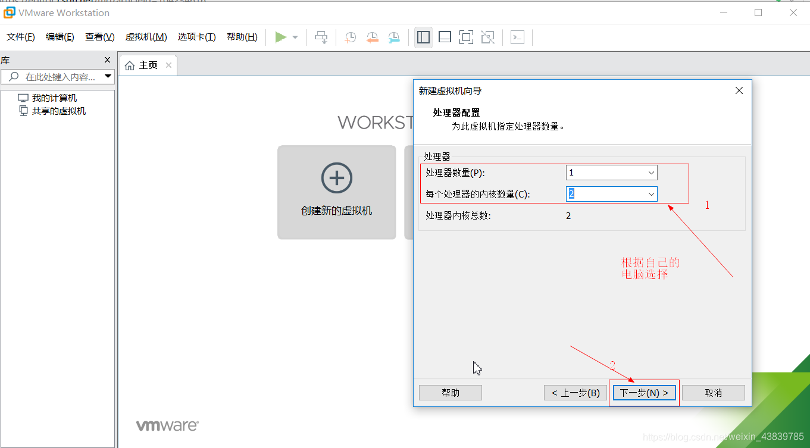Click the 处理器配置 heading

[456, 112]
